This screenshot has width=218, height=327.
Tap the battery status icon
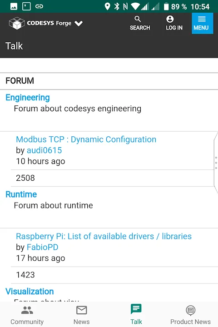166,6
